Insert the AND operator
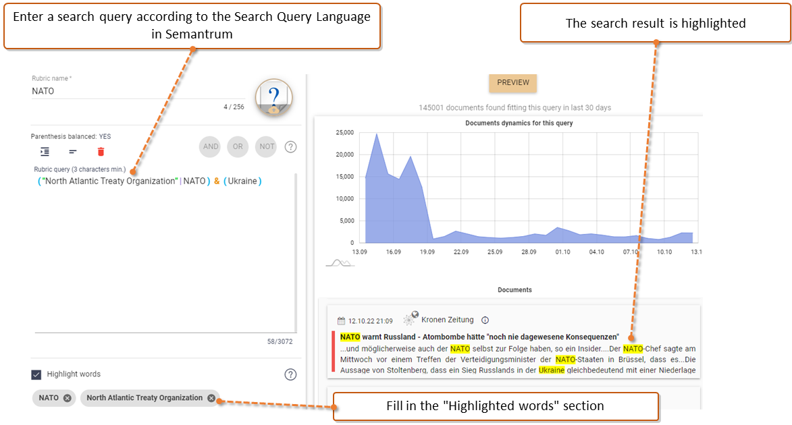The image size is (792, 425). click(211, 147)
